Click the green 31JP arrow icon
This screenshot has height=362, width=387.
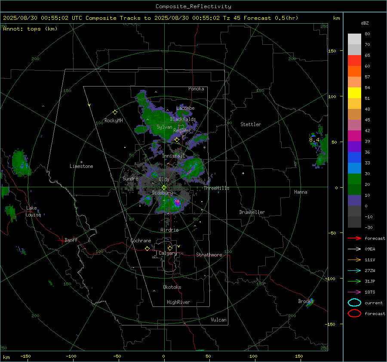(354, 281)
